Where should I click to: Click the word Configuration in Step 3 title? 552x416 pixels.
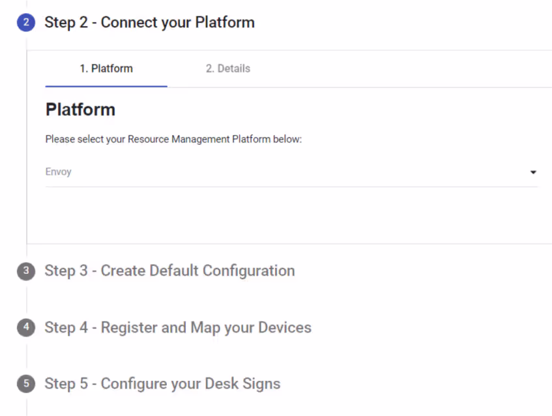click(x=248, y=271)
